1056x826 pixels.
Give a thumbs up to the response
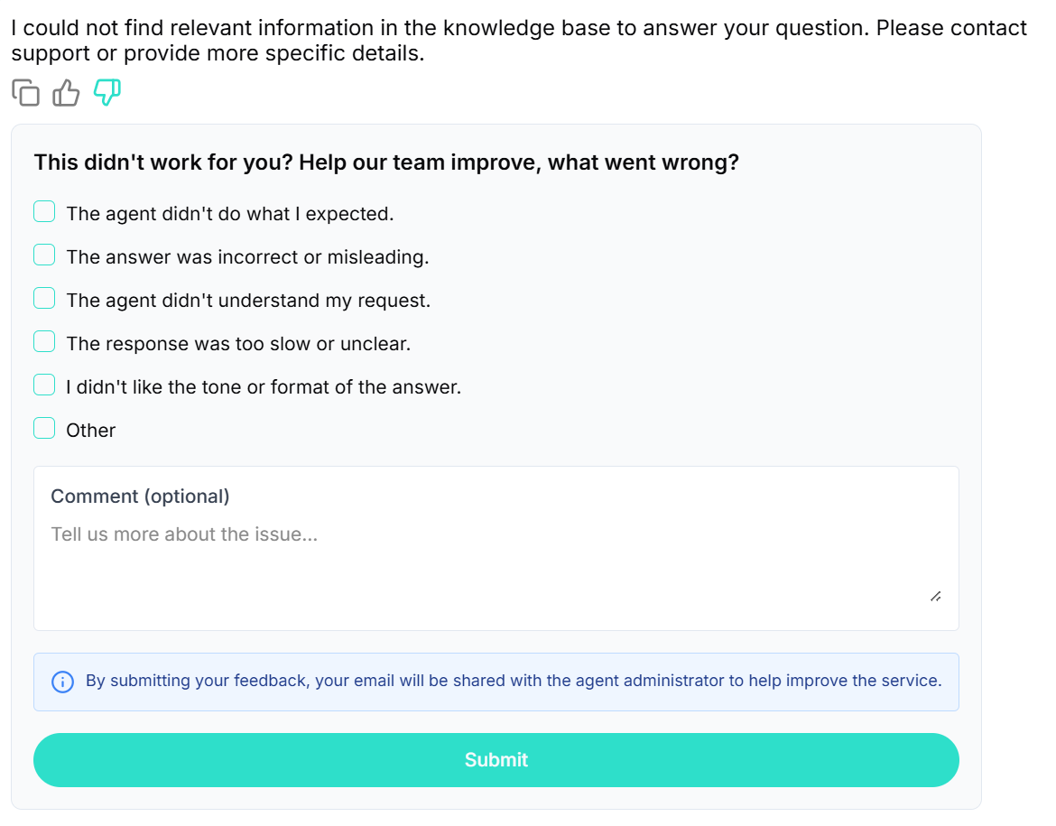point(66,92)
